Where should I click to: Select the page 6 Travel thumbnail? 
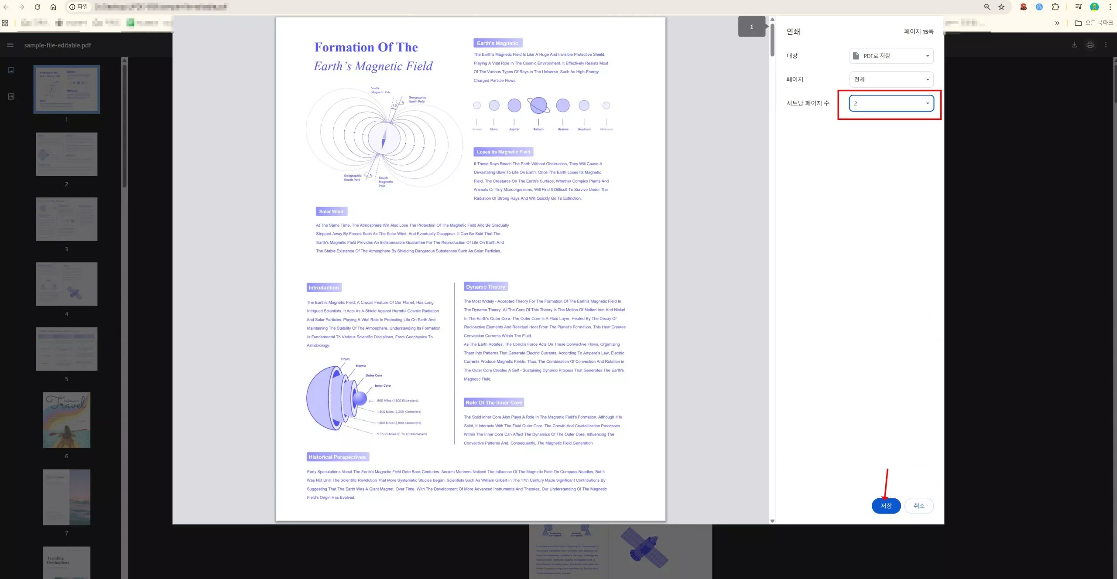coord(66,420)
